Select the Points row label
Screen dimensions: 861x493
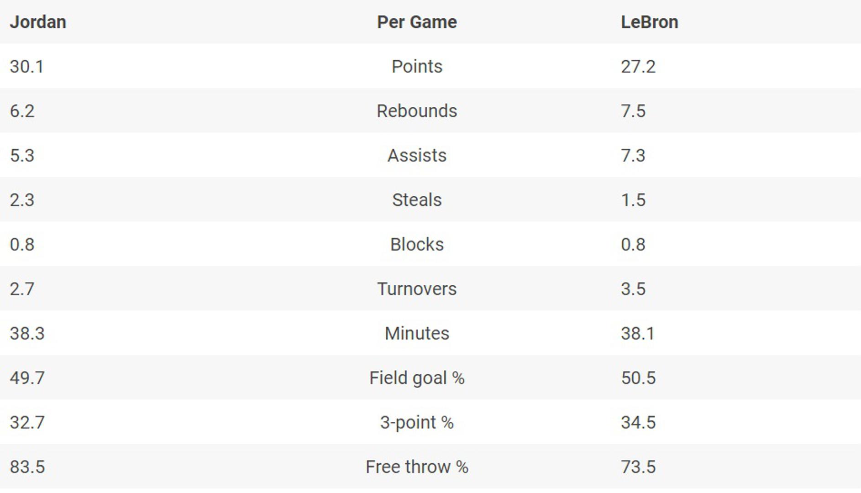coord(417,67)
